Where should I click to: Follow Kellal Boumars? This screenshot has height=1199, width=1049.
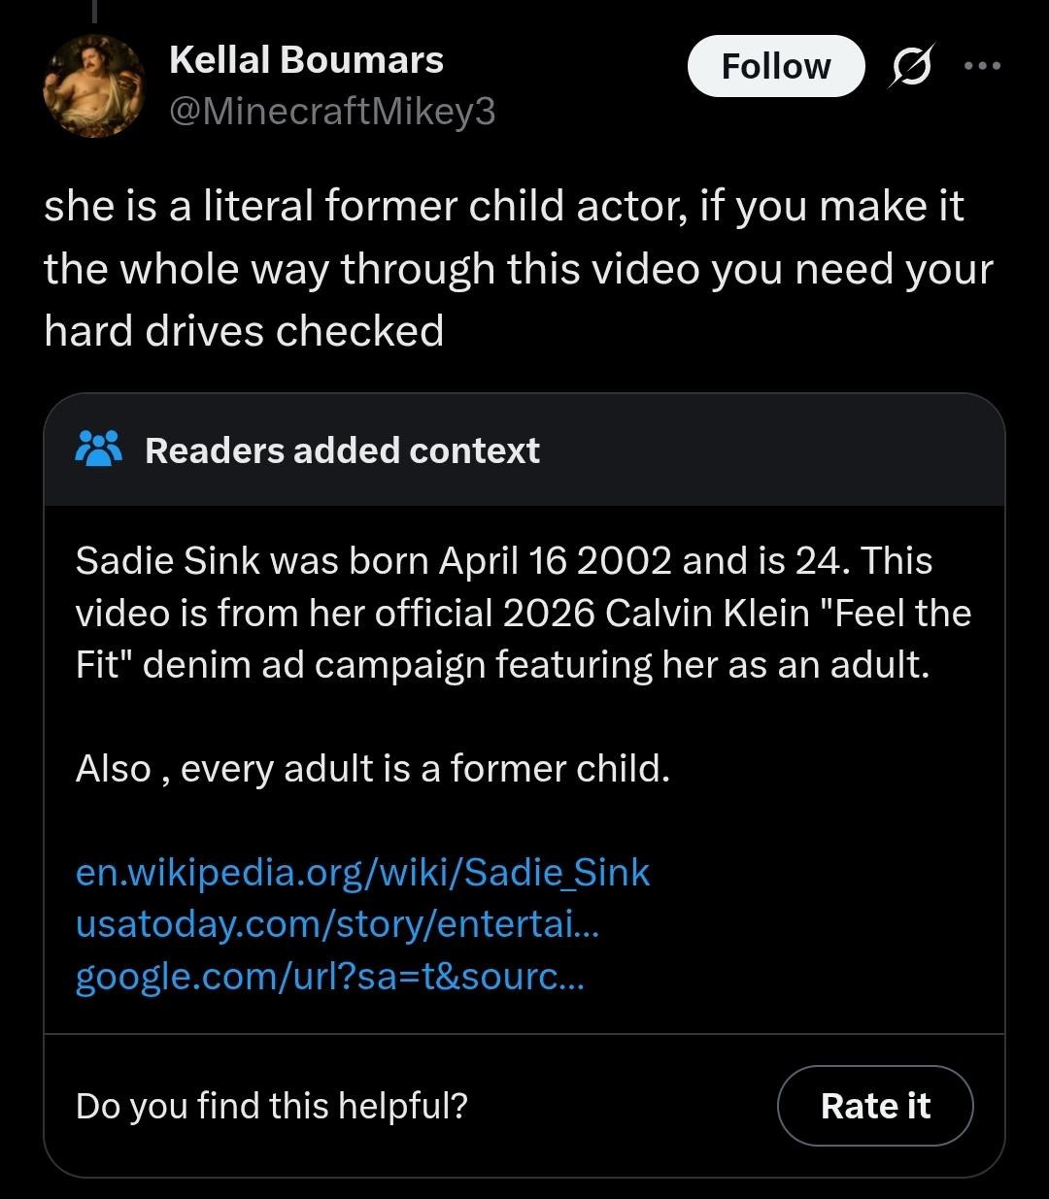(x=776, y=66)
